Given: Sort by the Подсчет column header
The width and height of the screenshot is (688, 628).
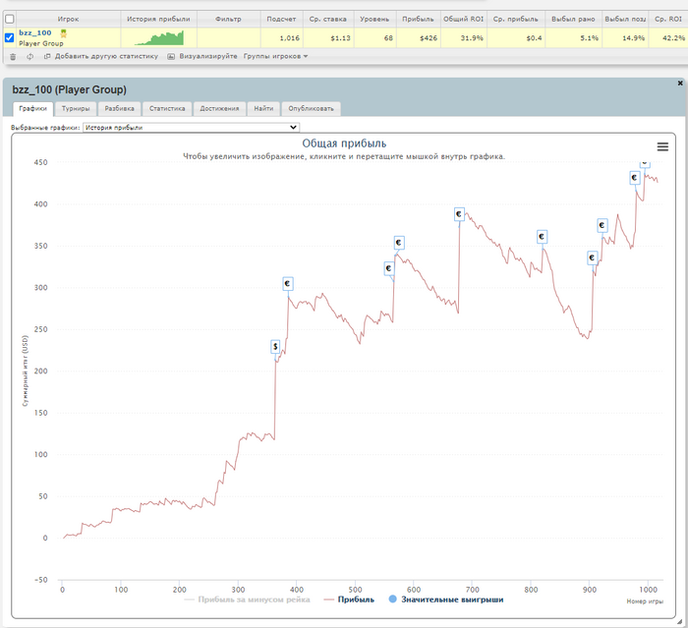Looking at the screenshot, I should [x=281, y=19].
